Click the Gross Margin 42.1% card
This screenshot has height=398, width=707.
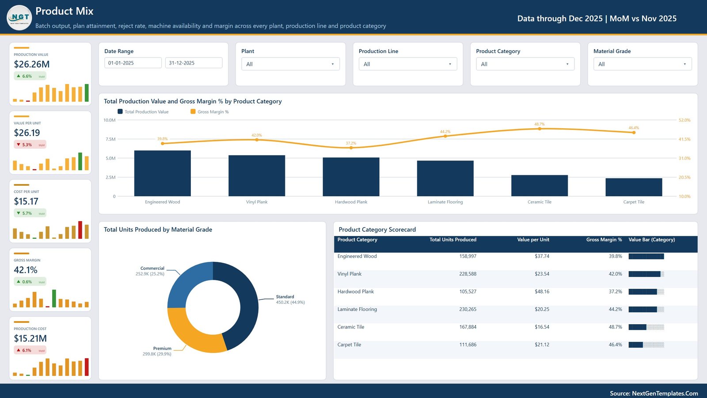(x=50, y=279)
